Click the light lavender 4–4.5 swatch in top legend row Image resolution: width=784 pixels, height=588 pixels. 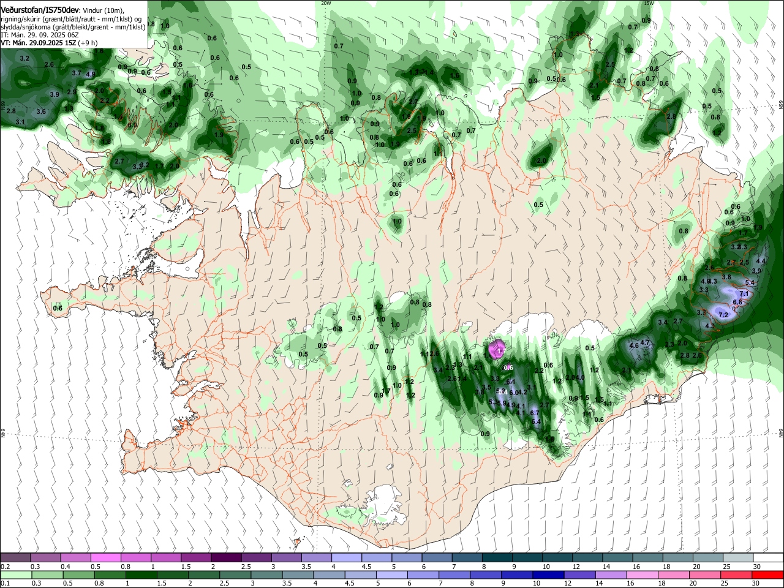(x=346, y=557)
